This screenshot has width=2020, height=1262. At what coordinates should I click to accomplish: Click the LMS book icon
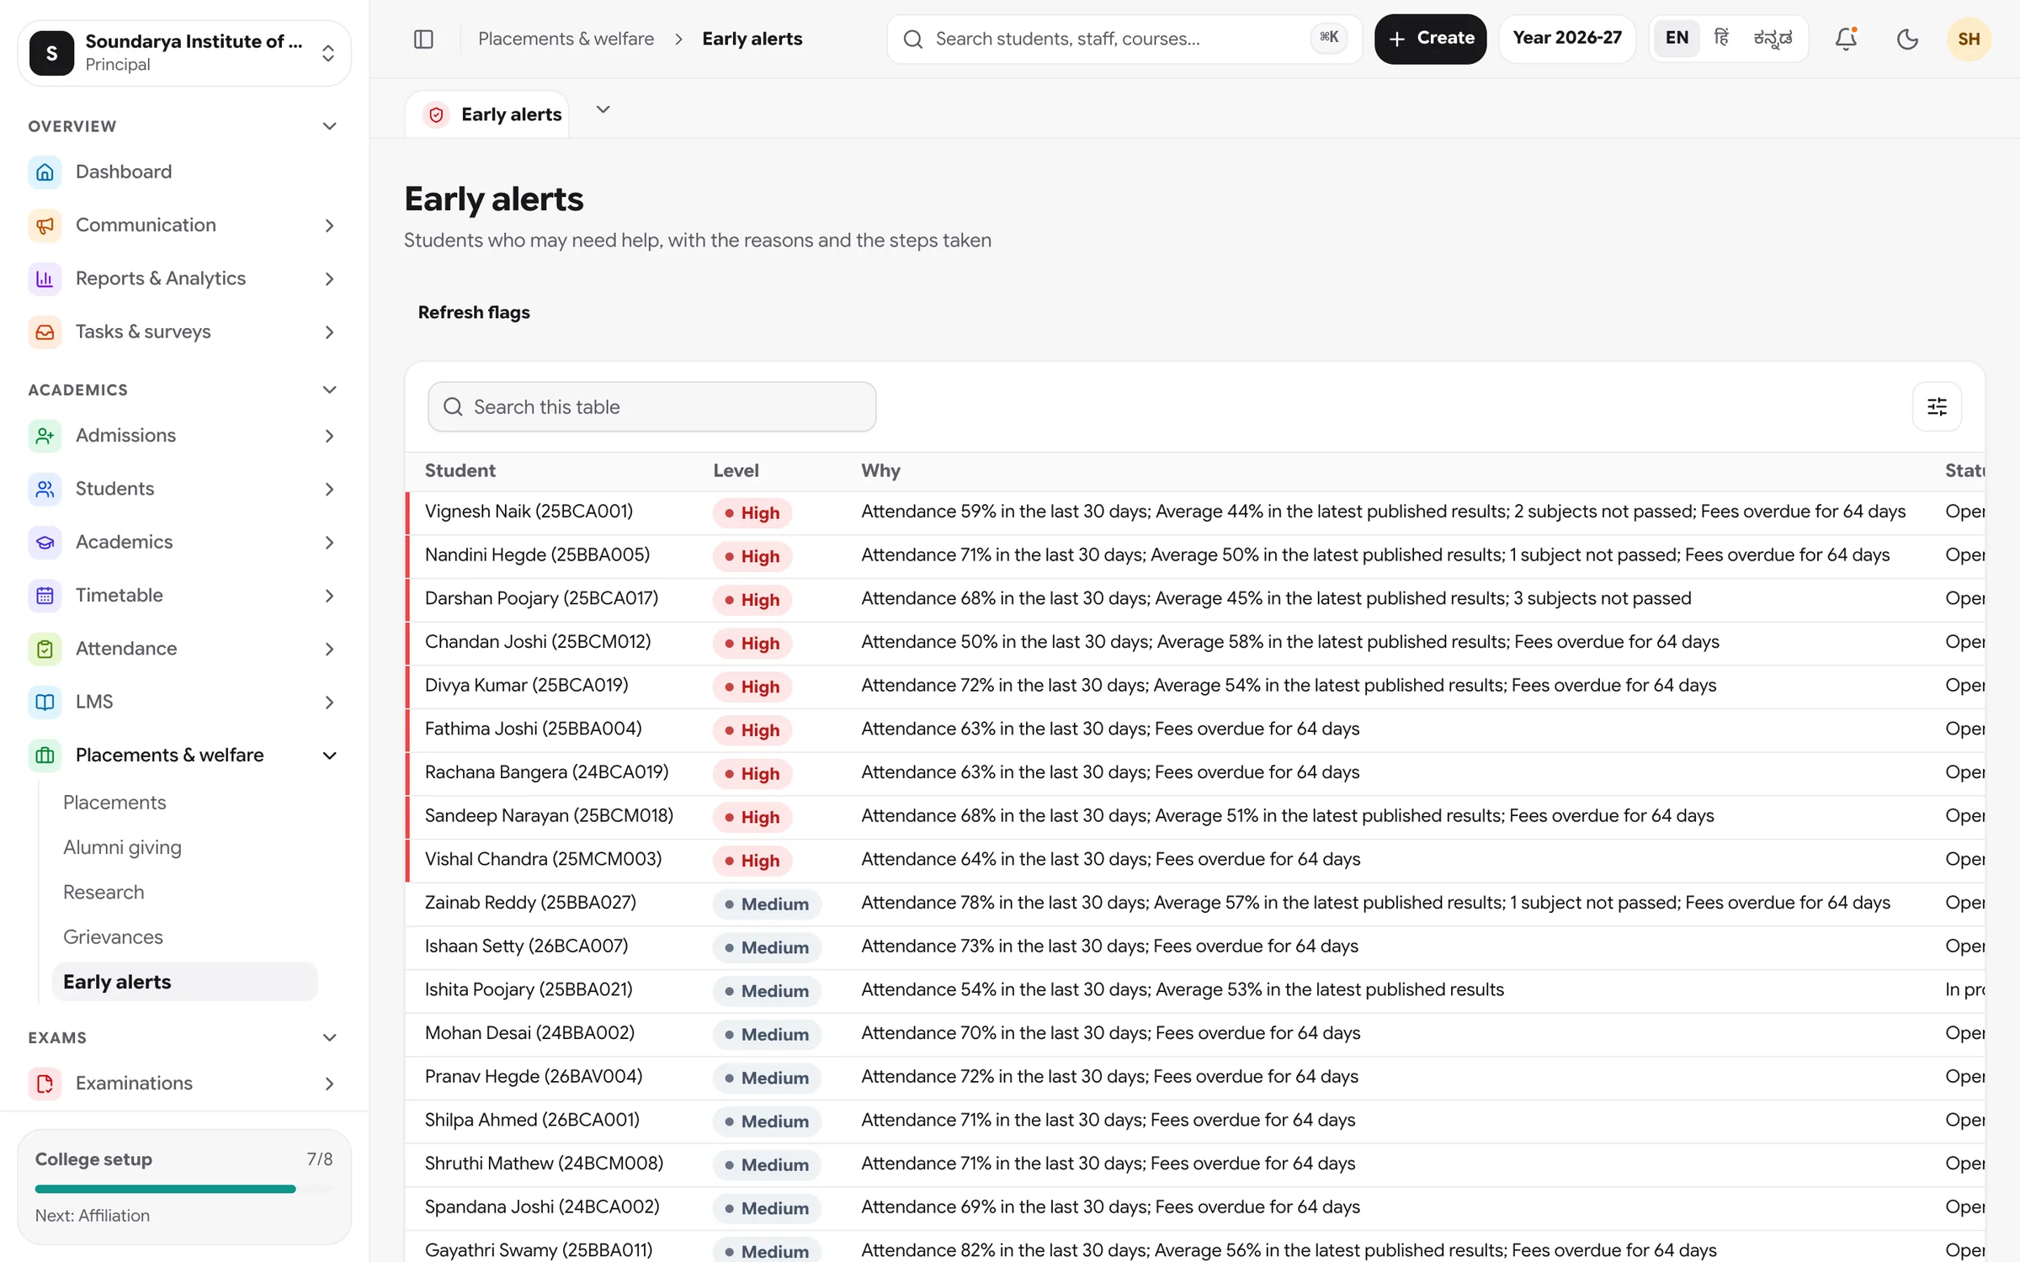[x=45, y=702]
